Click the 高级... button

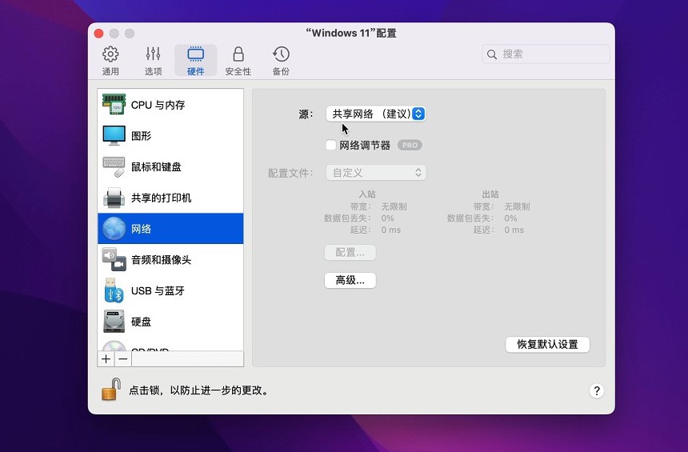pyautogui.click(x=350, y=281)
